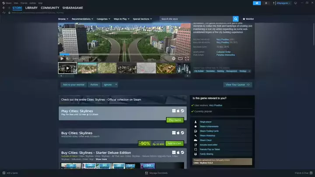The height and width of the screenshot is (177, 315).
Task: Expand the Browse dropdown menu
Action: (63, 19)
